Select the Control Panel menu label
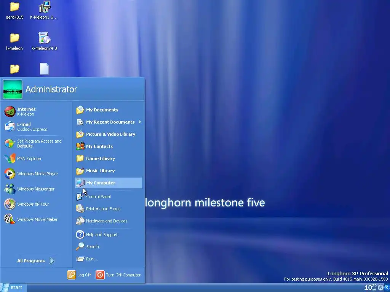Screen dimensions: 390x292 pos(98,197)
